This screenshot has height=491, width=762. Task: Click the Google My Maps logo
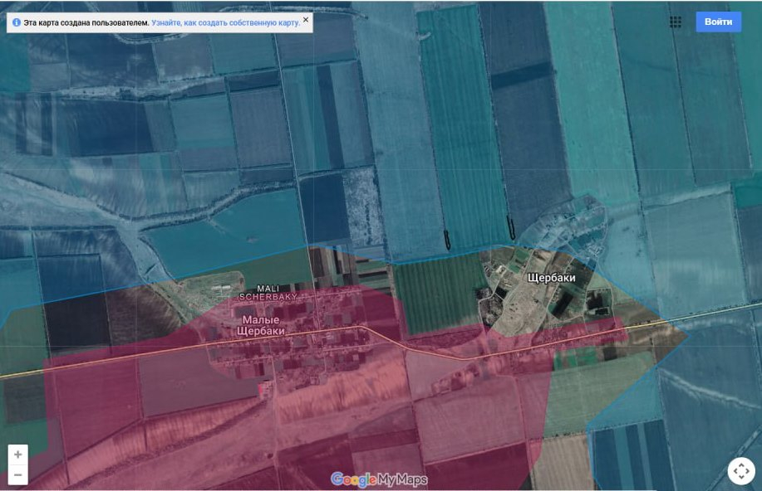pos(379,479)
